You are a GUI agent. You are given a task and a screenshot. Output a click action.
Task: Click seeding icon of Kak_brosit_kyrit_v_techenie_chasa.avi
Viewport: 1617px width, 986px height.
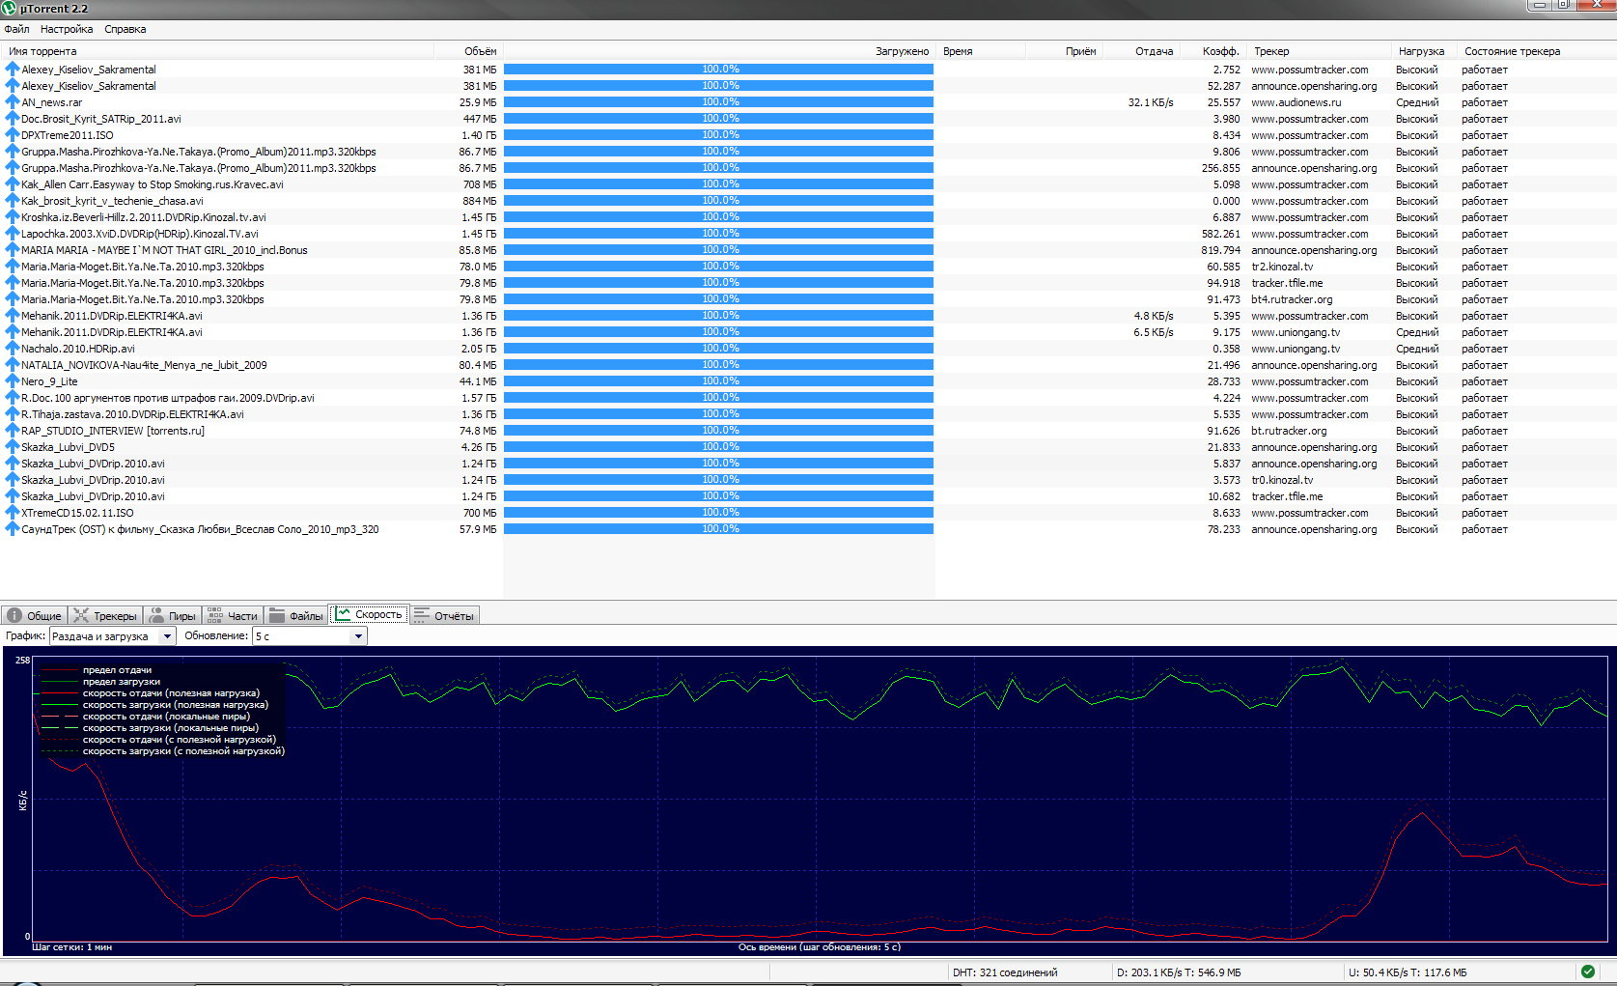[13, 201]
